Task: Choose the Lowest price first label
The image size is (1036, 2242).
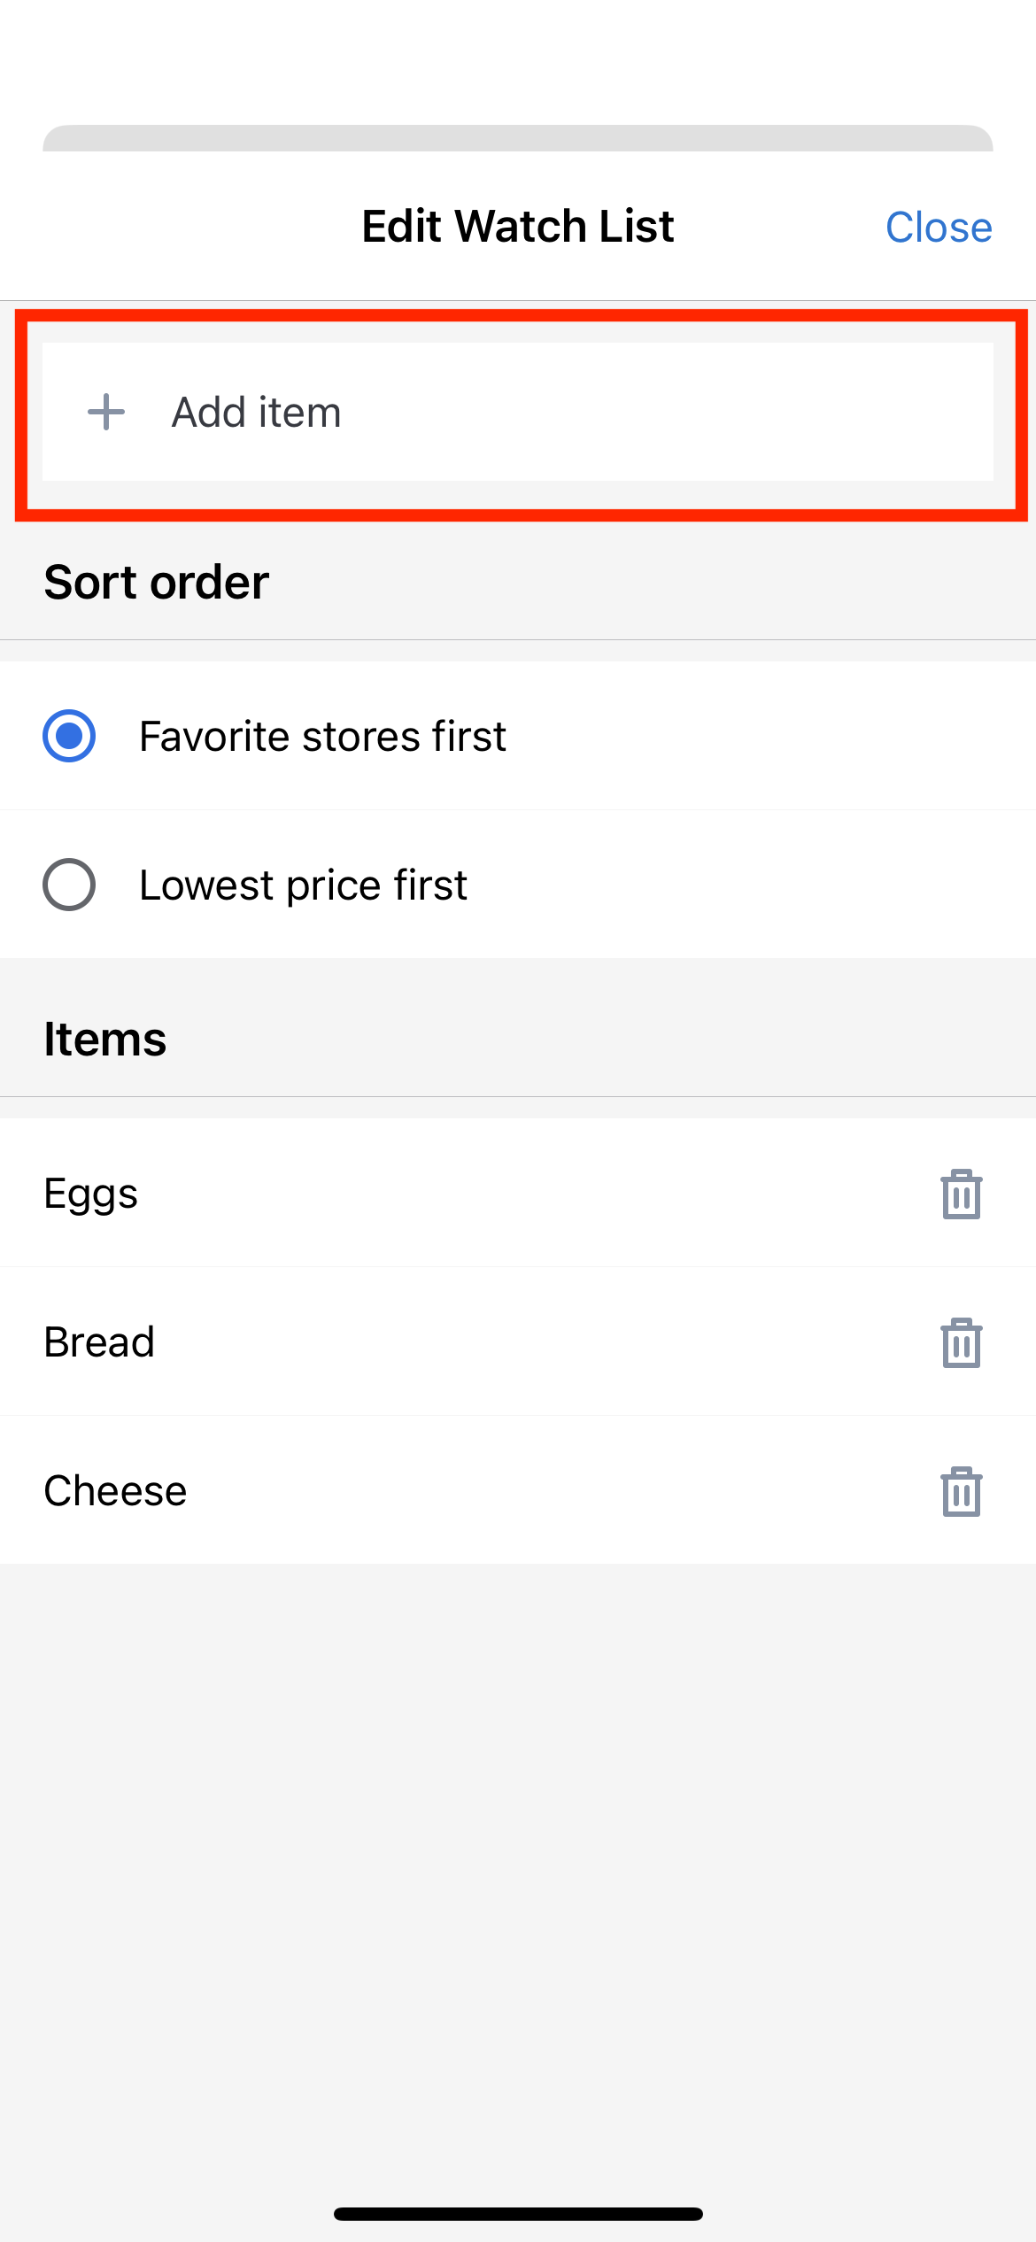Action: pyautogui.click(x=303, y=885)
